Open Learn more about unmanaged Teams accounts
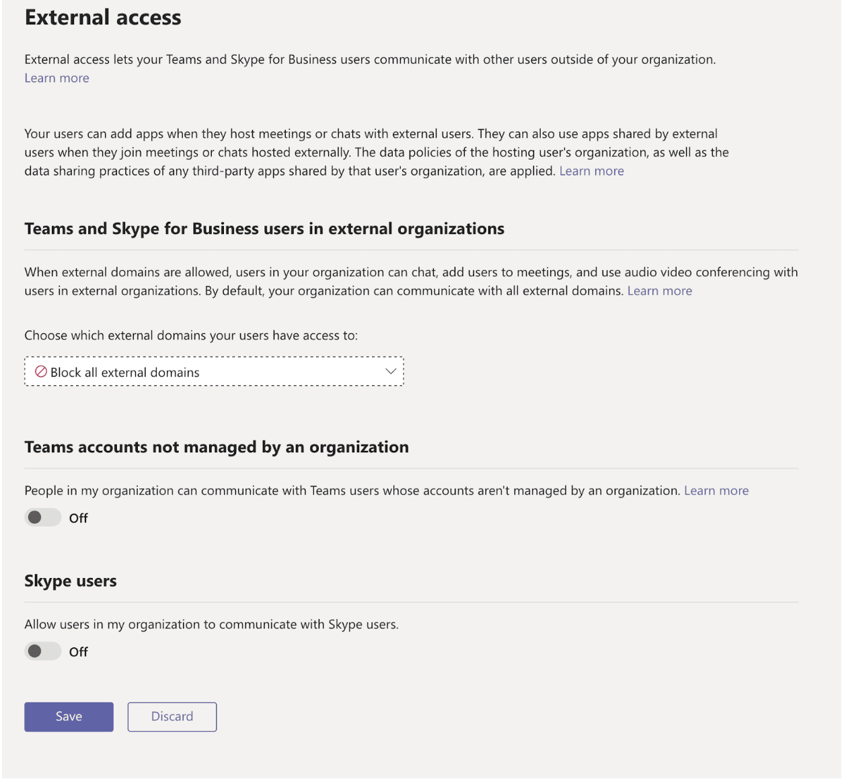 (x=716, y=491)
